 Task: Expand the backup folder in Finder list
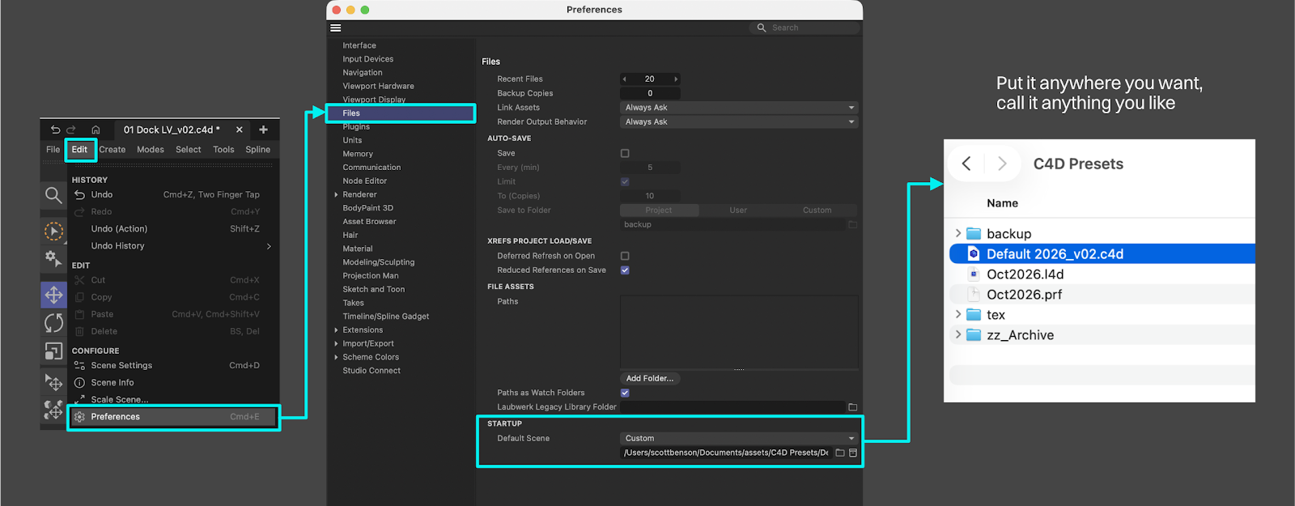(x=958, y=233)
